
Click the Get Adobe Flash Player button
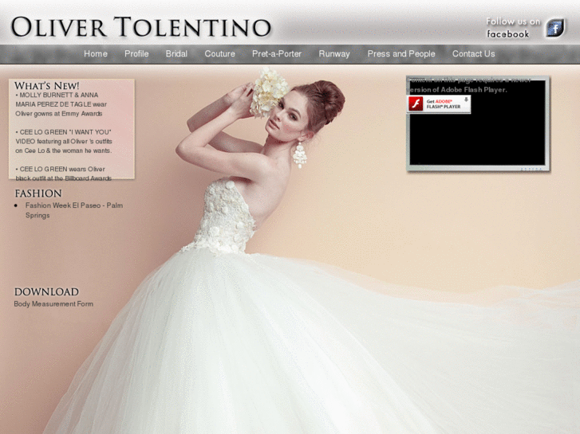439,104
